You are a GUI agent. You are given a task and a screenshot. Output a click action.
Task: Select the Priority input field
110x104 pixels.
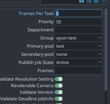78,22
